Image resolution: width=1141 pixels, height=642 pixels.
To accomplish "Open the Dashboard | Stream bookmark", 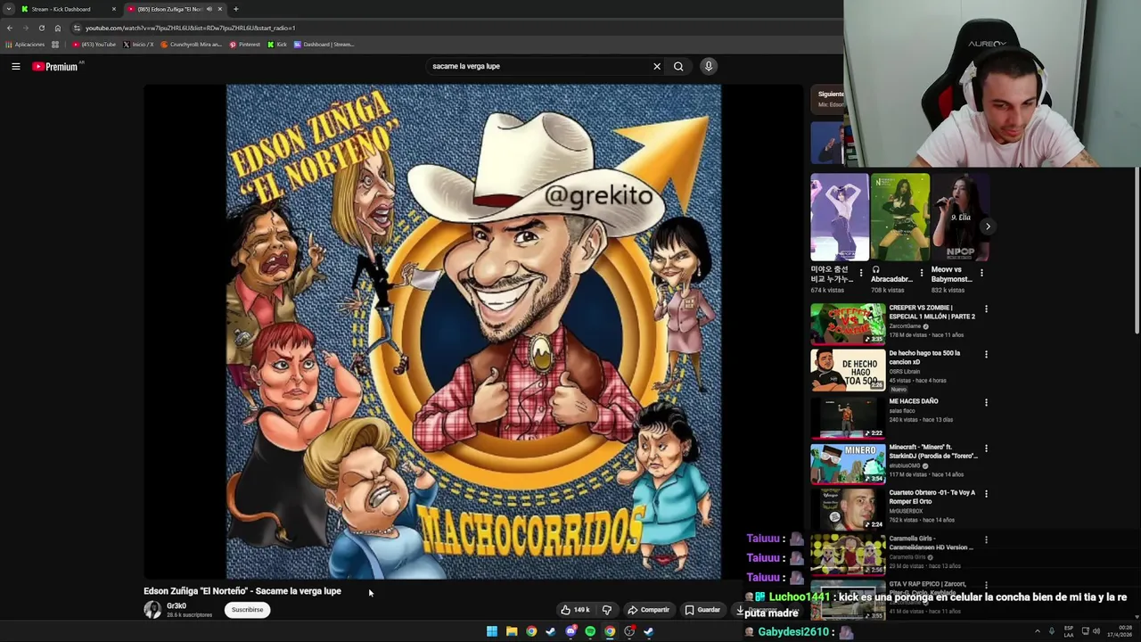I will 324,44.
